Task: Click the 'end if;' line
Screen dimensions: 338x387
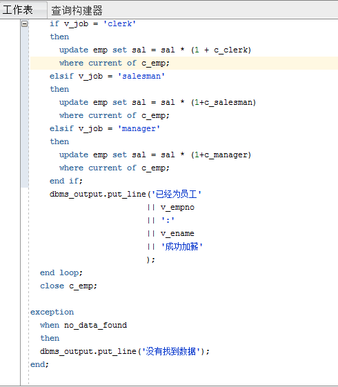Action: tap(66, 181)
